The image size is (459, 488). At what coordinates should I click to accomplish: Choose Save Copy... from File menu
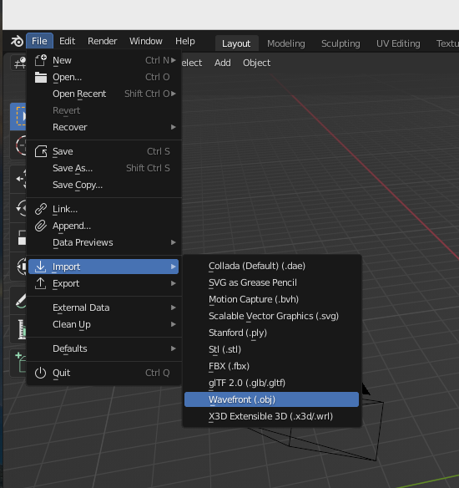103,186
